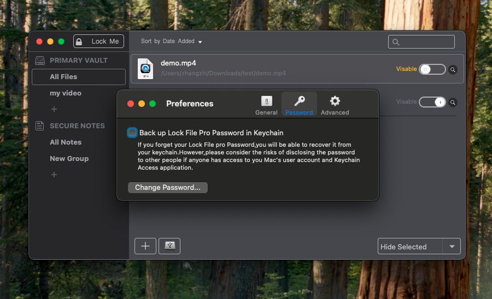This screenshot has width=492, height=299.
Task: Switch to the General preferences tab
Action: coord(266,105)
